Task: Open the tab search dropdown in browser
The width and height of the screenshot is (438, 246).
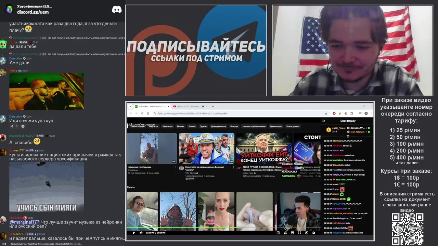Action: 130,106
